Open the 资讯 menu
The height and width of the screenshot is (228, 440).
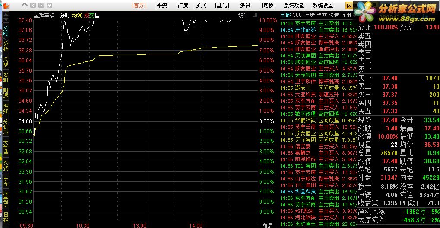[245, 6]
